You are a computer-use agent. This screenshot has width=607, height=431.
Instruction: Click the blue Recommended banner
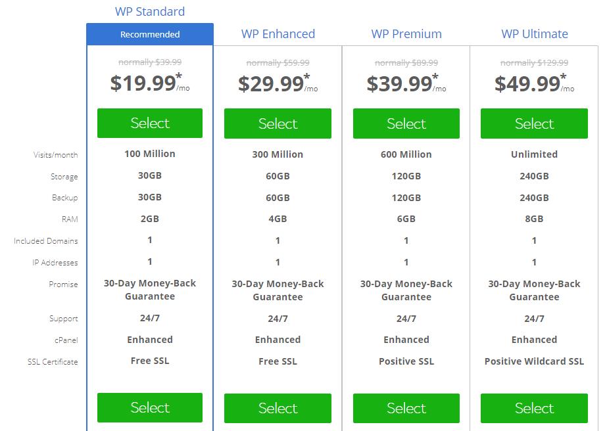coord(150,34)
